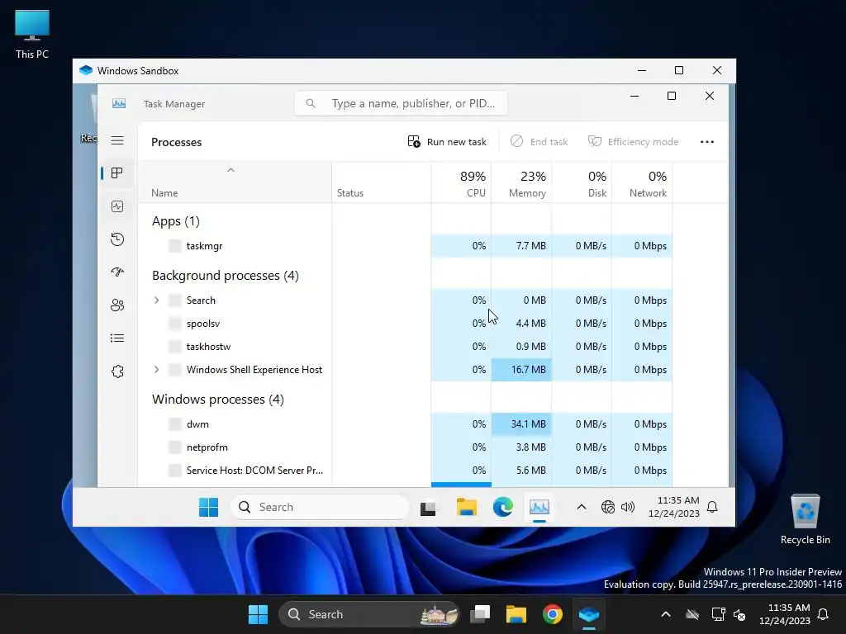This screenshot has width=846, height=634.
Task: Show hidden icons in Sandbox system tray
Action: click(x=581, y=507)
